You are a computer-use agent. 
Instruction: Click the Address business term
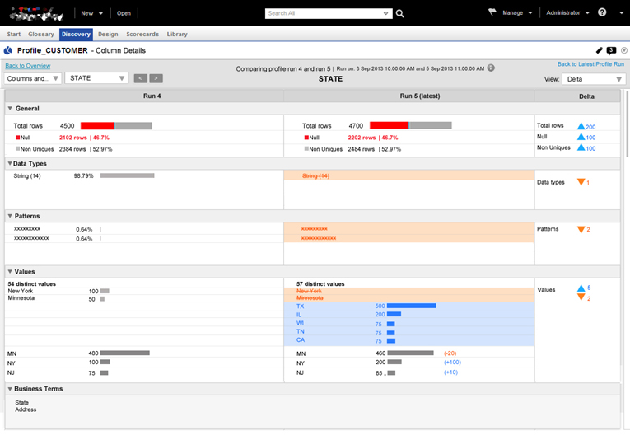(x=26, y=409)
